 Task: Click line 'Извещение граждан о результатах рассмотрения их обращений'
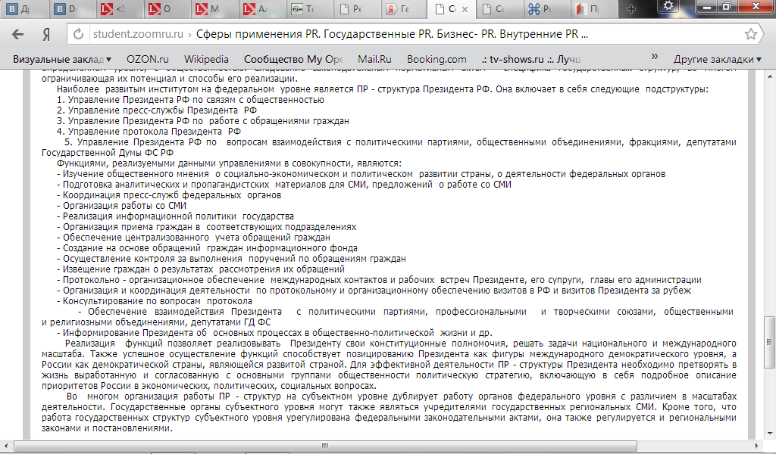tap(200, 269)
